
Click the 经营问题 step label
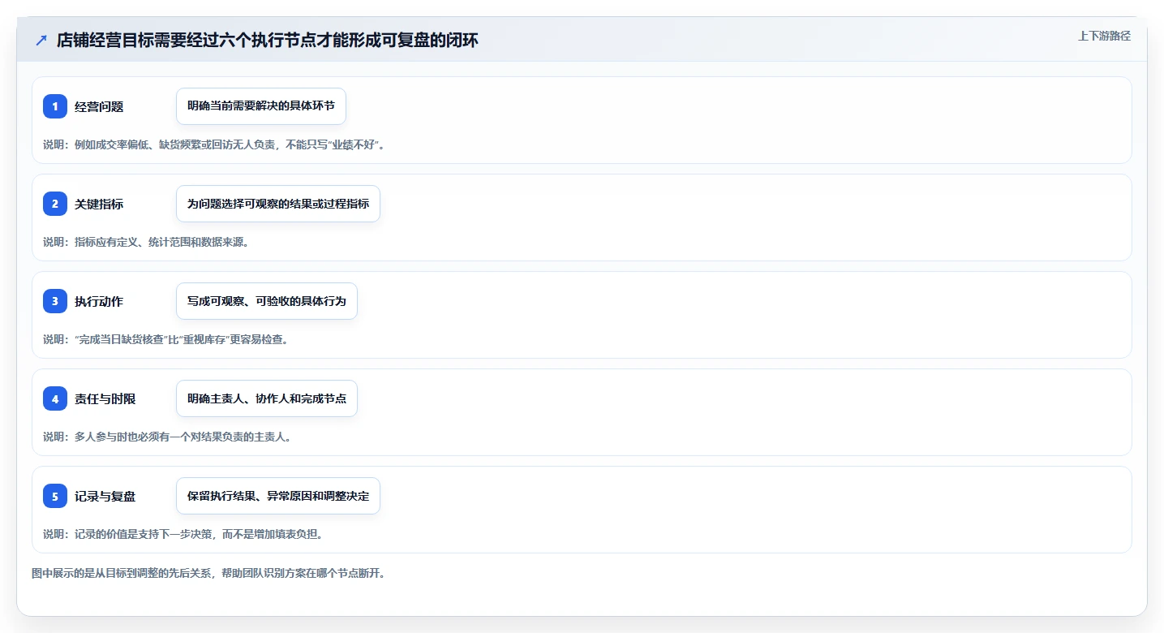pos(99,106)
